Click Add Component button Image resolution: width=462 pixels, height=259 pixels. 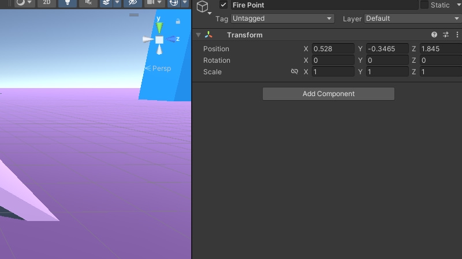coord(329,94)
